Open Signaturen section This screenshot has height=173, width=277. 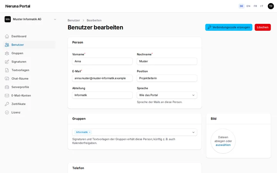(30, 62)
